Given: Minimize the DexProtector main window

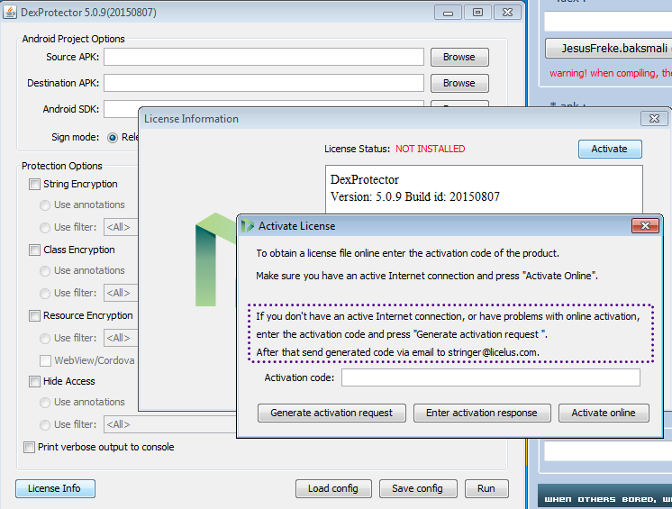Looking at the screenshot, I should tap(448, 13).
